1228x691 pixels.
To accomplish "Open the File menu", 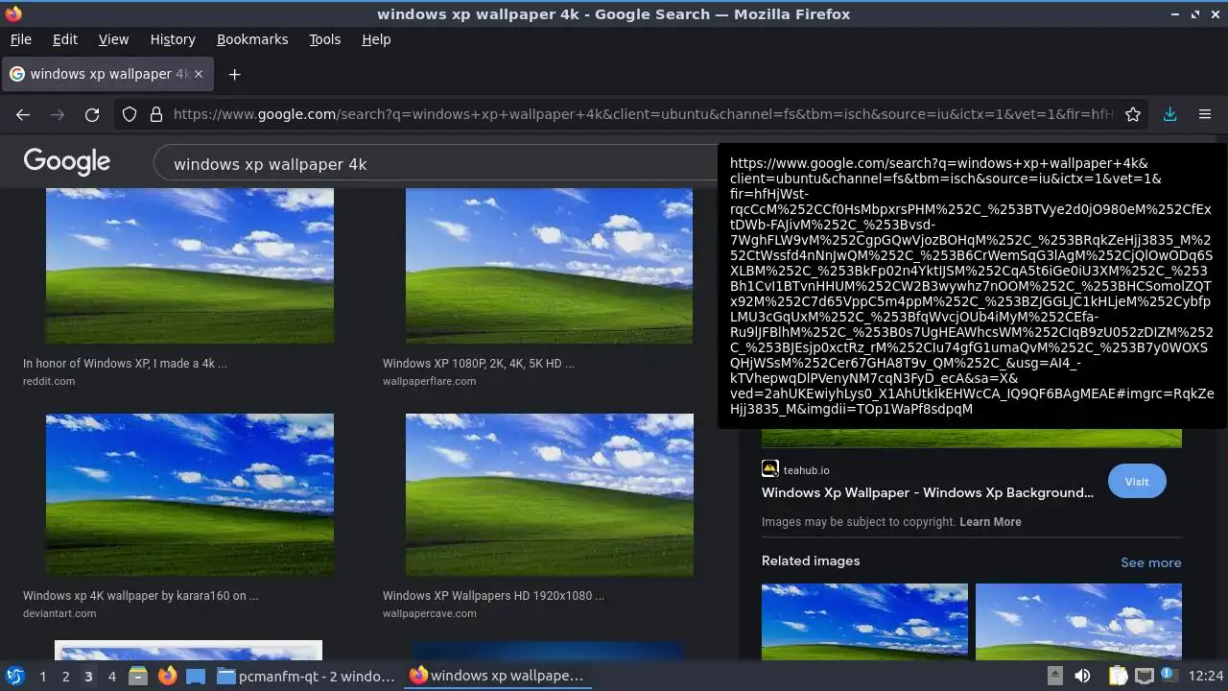I will coord(20,39).
